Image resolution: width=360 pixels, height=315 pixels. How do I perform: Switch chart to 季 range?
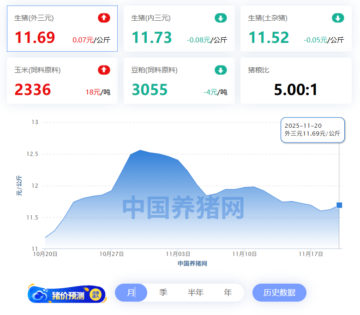click(x=163, y=292)
